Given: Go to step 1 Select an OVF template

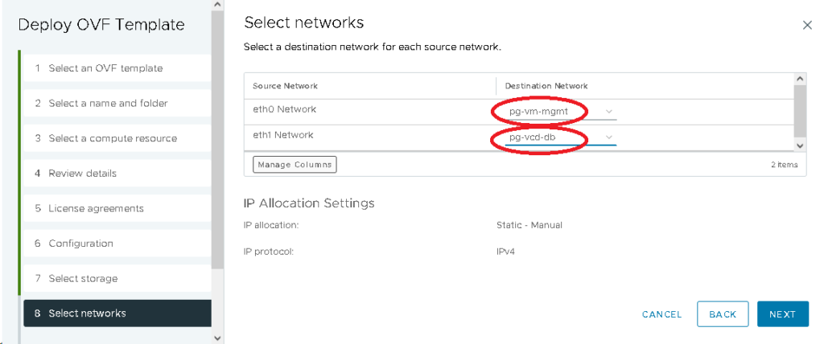Looking at the screenshot, I should pos(105,68).
